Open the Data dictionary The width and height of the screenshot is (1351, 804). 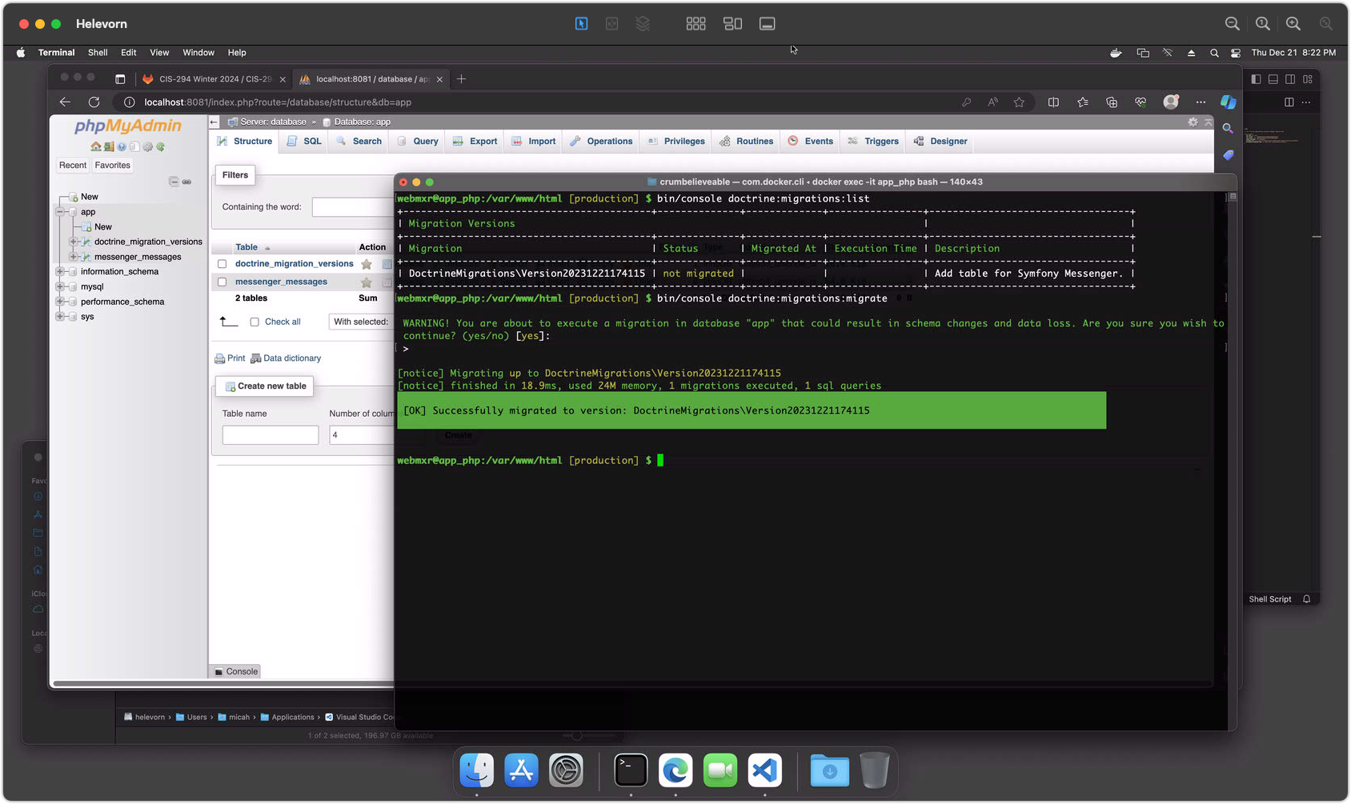pyautogui.click(x=292, y=358)
